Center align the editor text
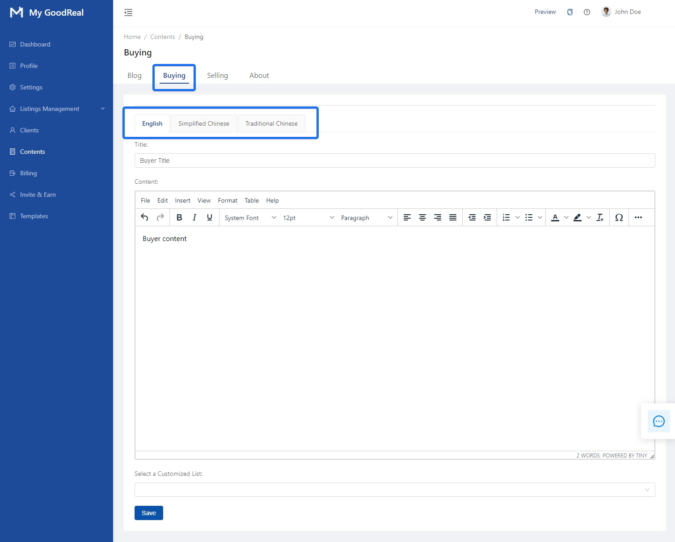This screenshot has height=542, width=675. (422, 217)
